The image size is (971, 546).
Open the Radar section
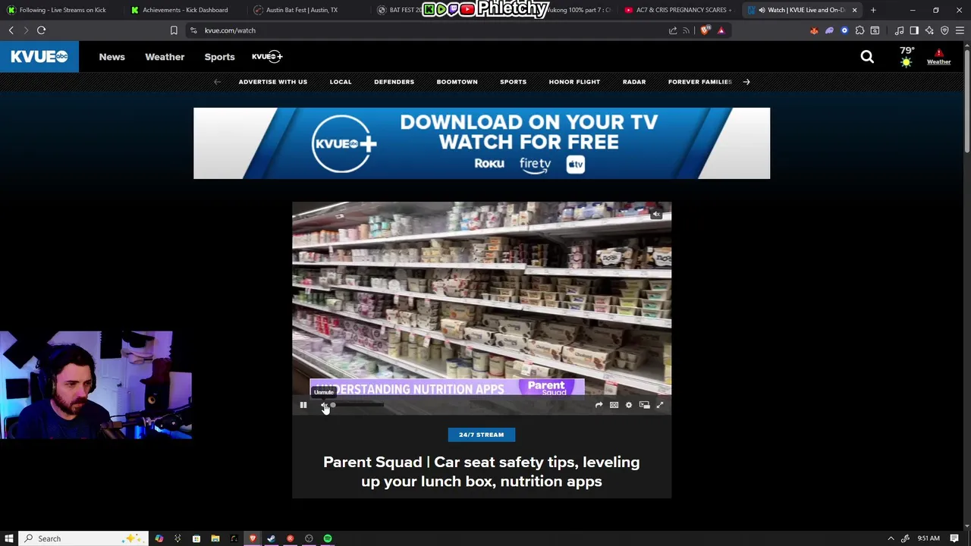(x=634, y=82)
